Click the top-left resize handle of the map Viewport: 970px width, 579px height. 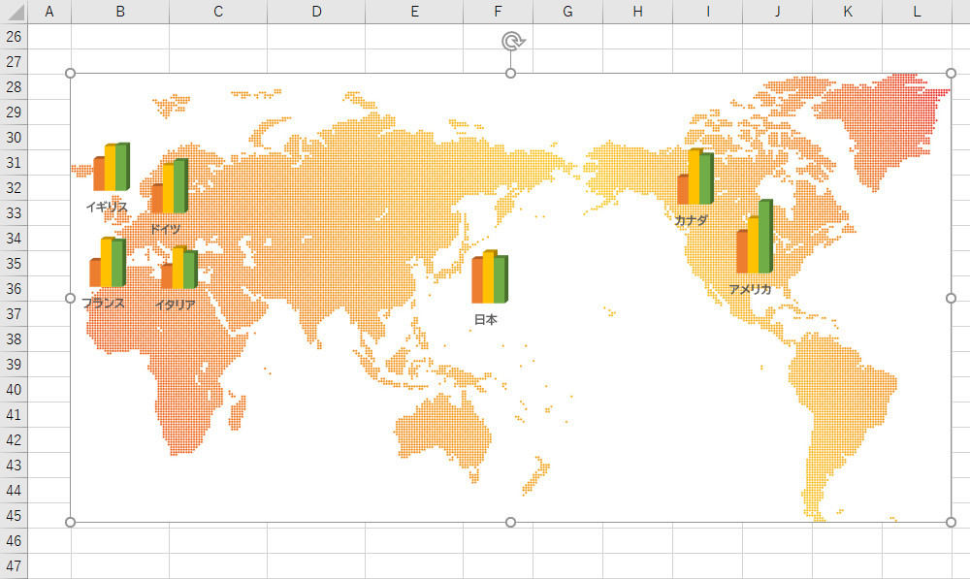click(70, 74)
